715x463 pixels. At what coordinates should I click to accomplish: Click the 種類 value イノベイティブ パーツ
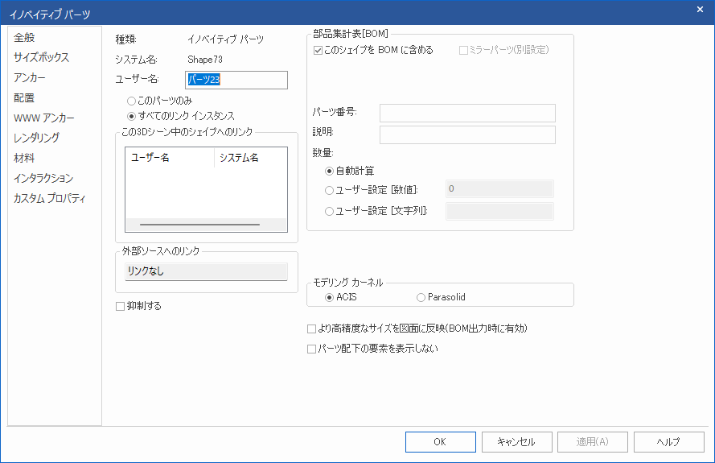click(x=225, y=39)
